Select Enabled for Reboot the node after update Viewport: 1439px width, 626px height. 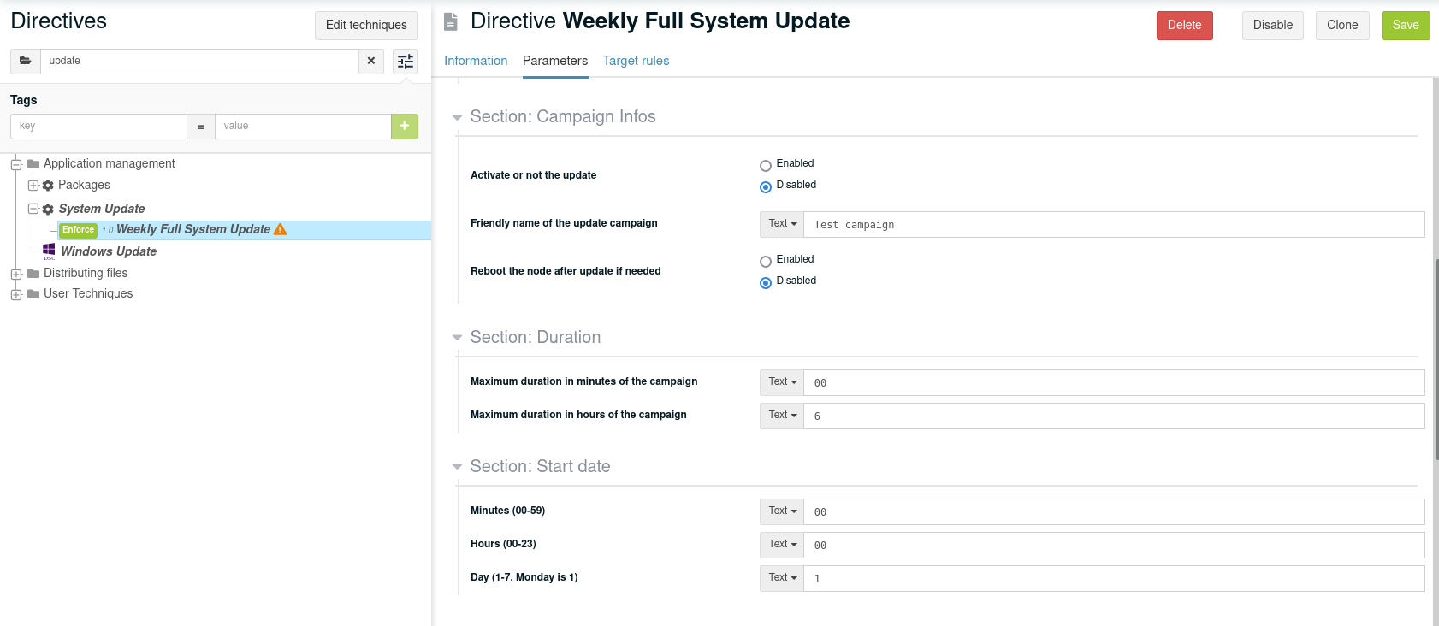766,262
